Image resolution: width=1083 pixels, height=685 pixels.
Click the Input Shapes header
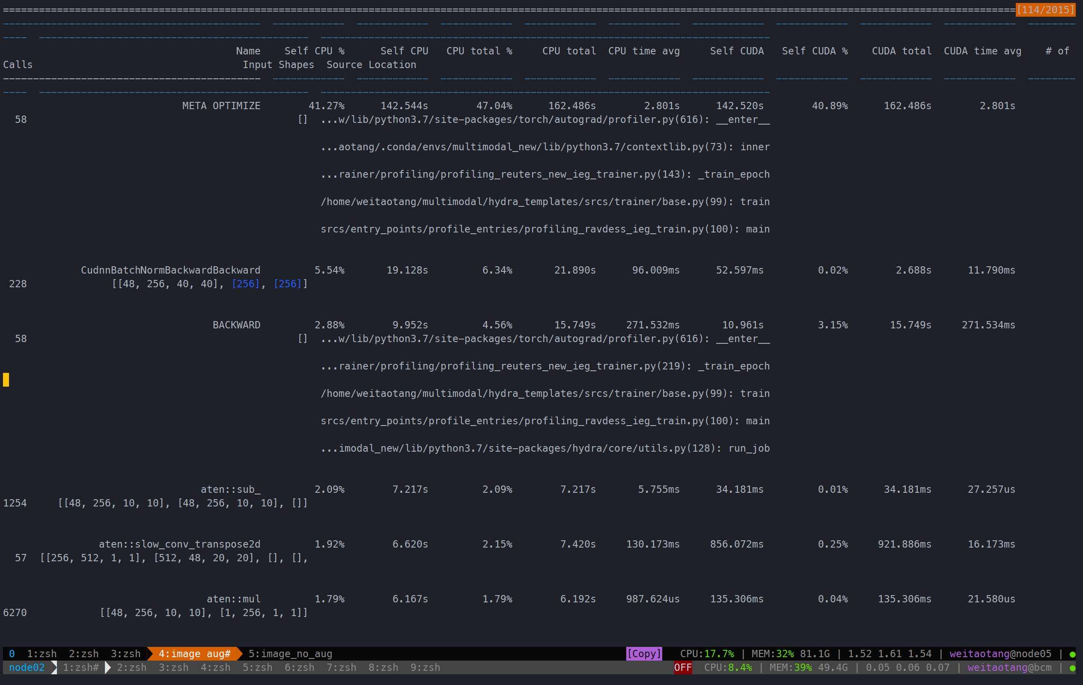click(278, 65)
